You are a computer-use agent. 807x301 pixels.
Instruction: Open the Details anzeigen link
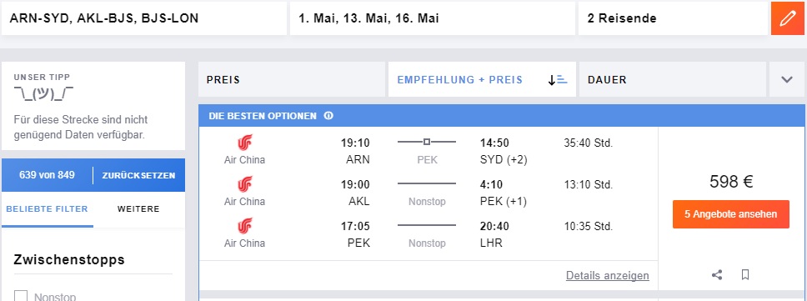[x=607, y=276]
